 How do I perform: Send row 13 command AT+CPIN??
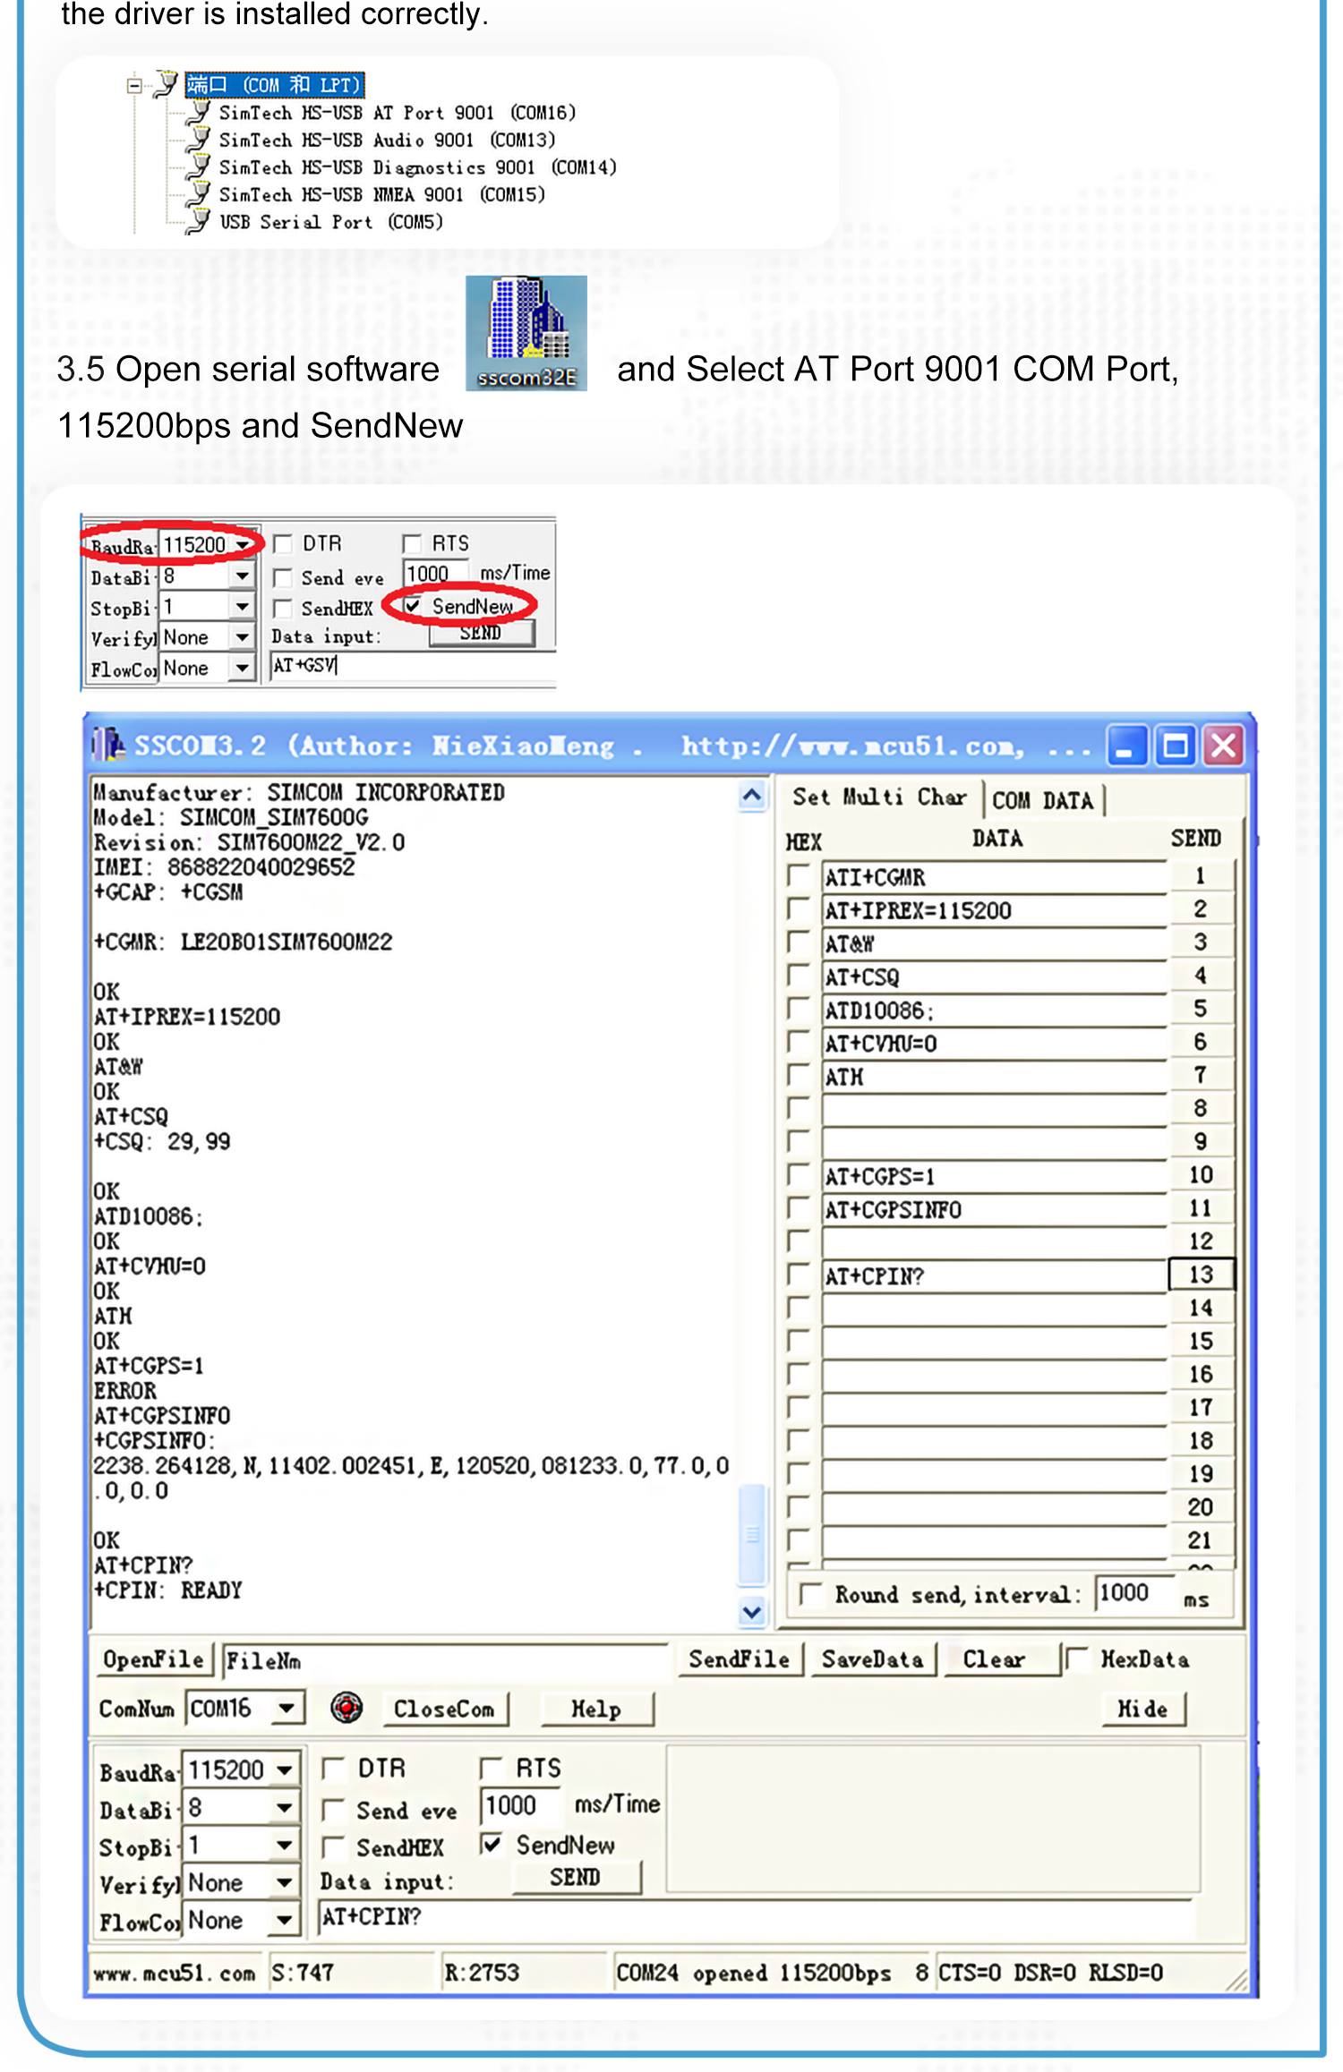click(1201, 1275)
